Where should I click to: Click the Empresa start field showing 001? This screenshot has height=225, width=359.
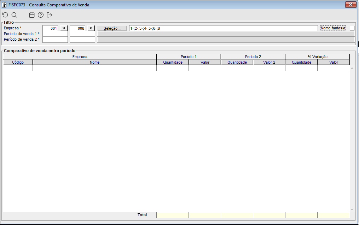[x=50, y=28]
